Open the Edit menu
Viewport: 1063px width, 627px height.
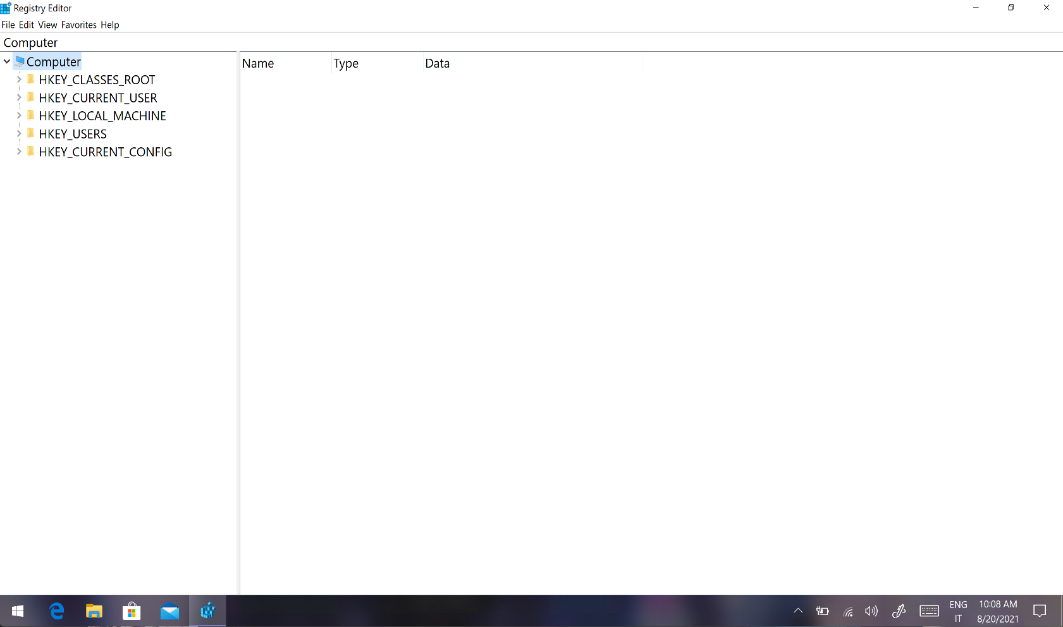coord(27,25)
